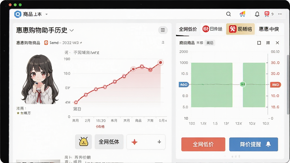
Task: Click the plus icon beside red star
Action: (x=159, y=142)
